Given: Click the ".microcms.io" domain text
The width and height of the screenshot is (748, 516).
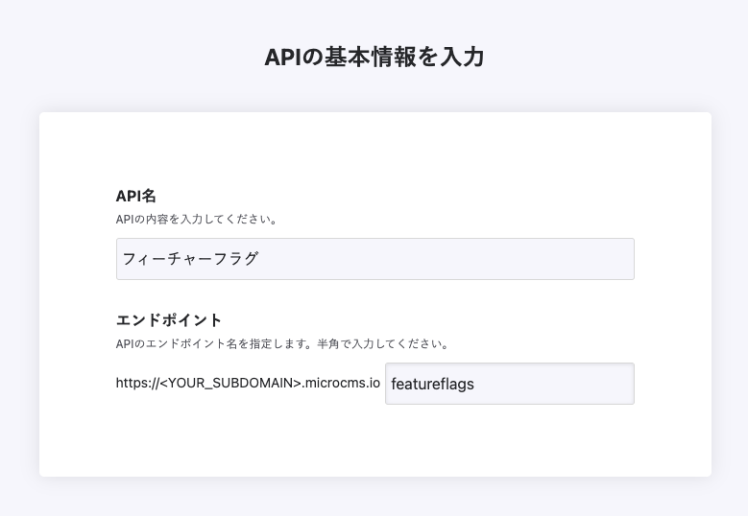Looking at the screenshot, I should (x=339, y=384).
